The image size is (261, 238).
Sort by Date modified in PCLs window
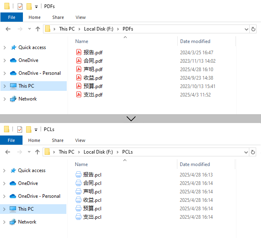click(x=195, y=164)
